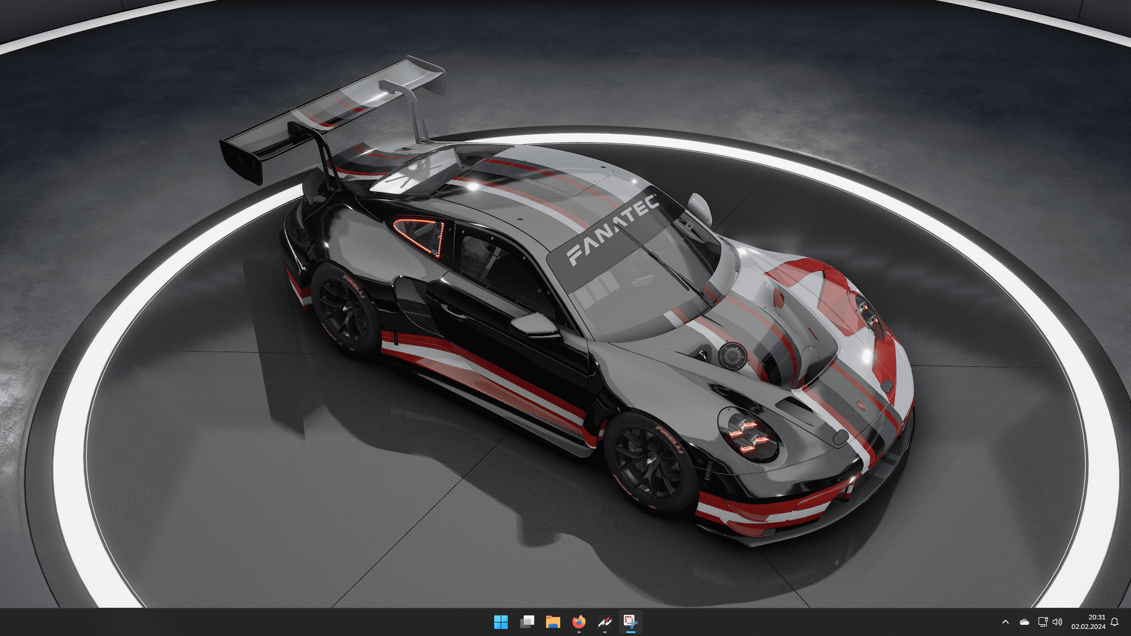Open network status tray icon
The image size is (1131, 636).
tap(1043, 622)
